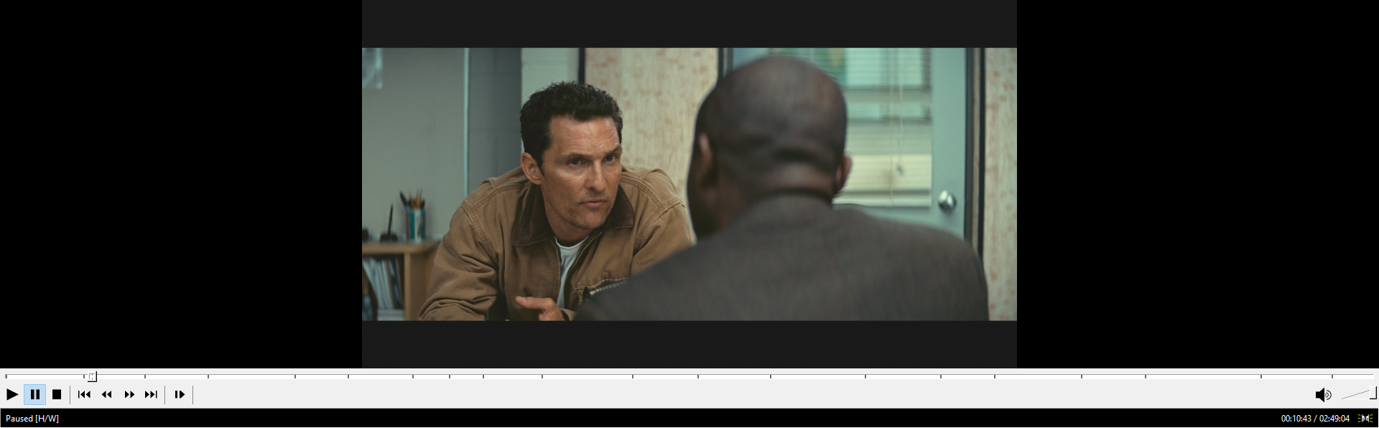Increase playback speed with the fast-forward arrows

click(x=129, y=394)
